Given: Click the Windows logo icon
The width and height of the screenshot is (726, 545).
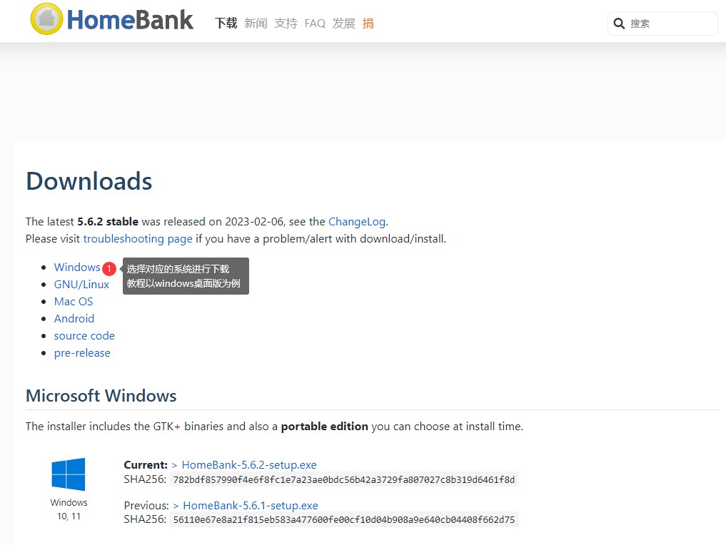Looking at the screenshot, I should click(x=69, y=474).
